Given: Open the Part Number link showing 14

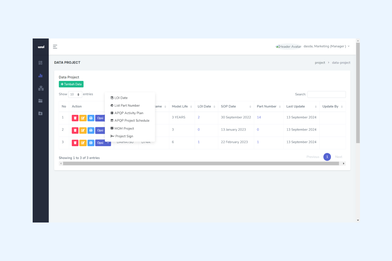Looking at the screenshot, I should (259, 117).
